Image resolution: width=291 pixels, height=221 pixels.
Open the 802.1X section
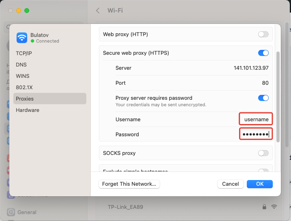click(24, 87)
